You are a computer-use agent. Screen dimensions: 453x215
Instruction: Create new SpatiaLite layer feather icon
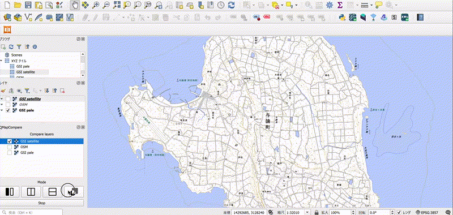point(39,18)
